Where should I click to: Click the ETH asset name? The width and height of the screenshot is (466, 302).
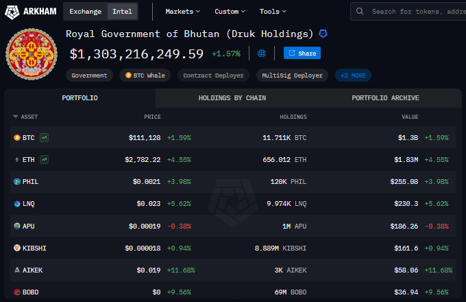pyautogui.click(x=29, y=160)
